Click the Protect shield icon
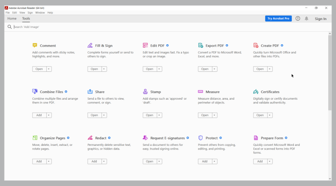Image resolution: width=336 pixels, height=186 pixels. pos(200,138)
